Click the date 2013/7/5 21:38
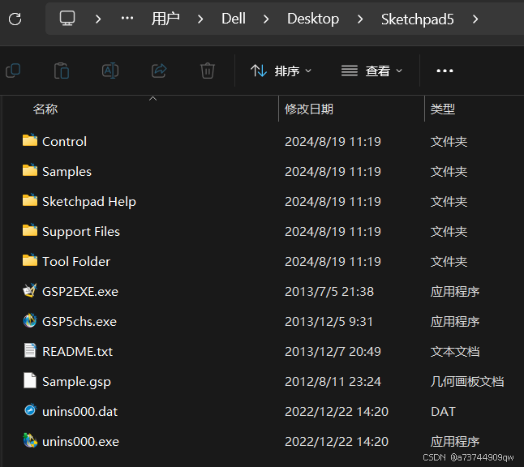 329,292
